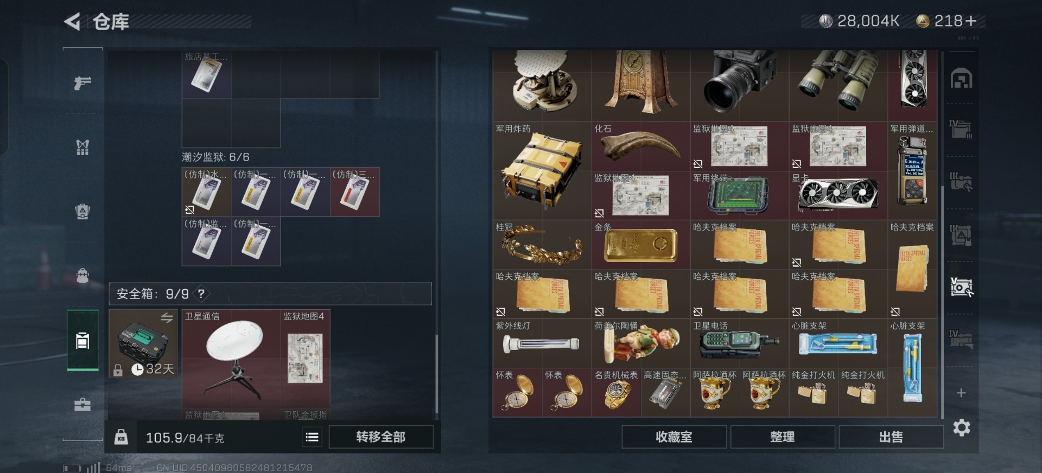The image size is (1042, 473).
Task: Click the help question mark beside 安全箱
Action: [x=201, y=293]
